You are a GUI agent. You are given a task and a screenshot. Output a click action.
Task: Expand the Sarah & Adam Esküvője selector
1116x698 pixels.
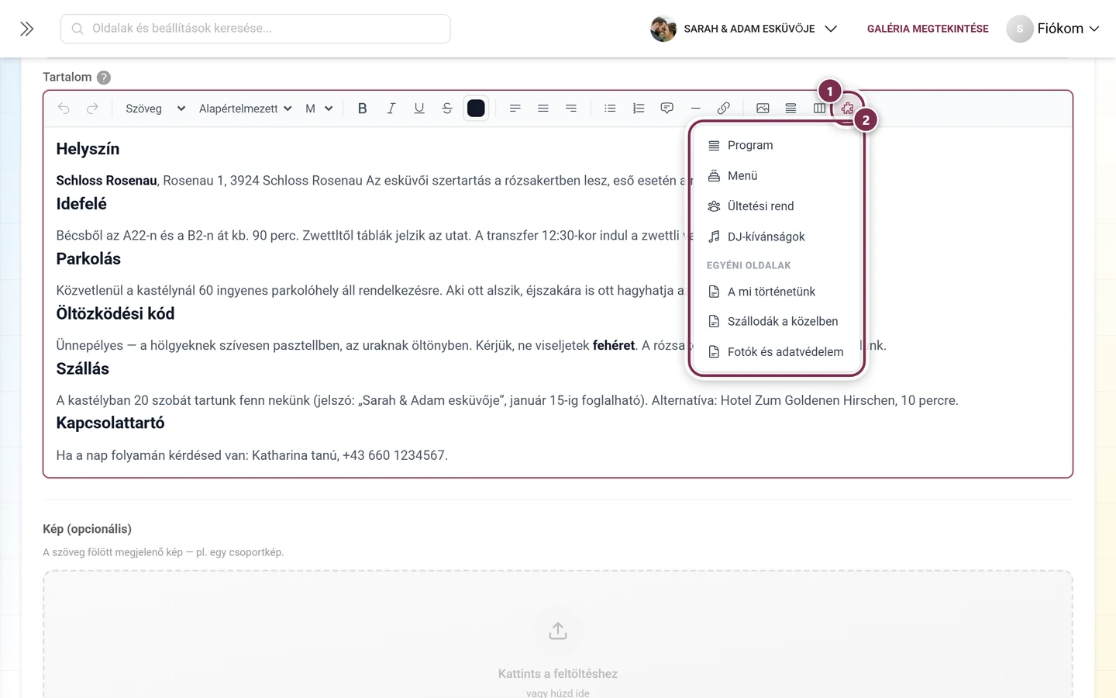(744, 29)
